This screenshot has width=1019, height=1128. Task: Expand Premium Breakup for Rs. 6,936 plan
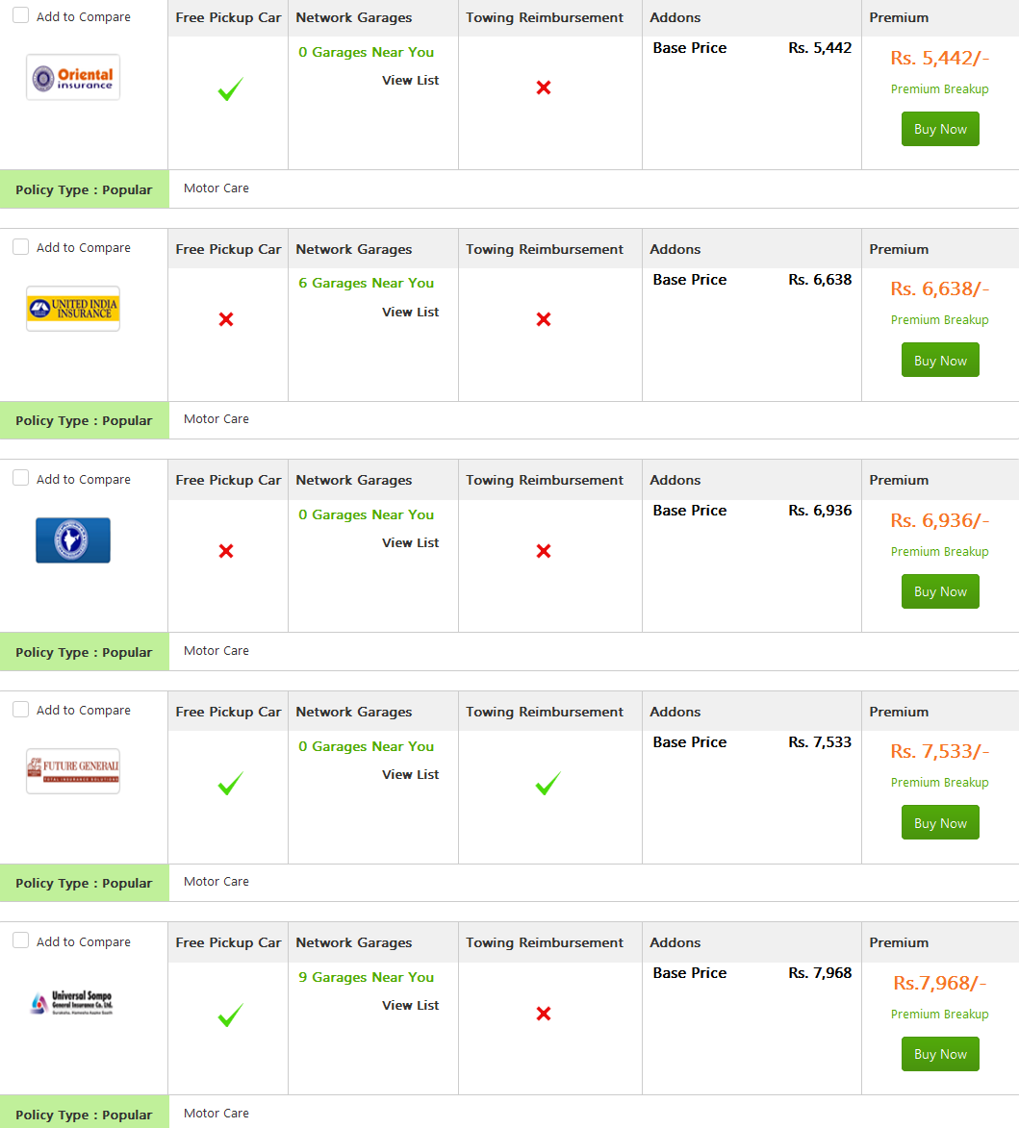[939, 552]
